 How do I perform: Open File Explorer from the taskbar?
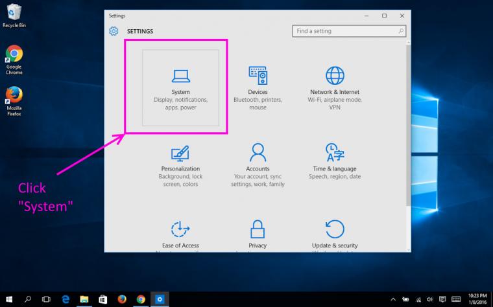pyautogui.click(x=84, y=299)
